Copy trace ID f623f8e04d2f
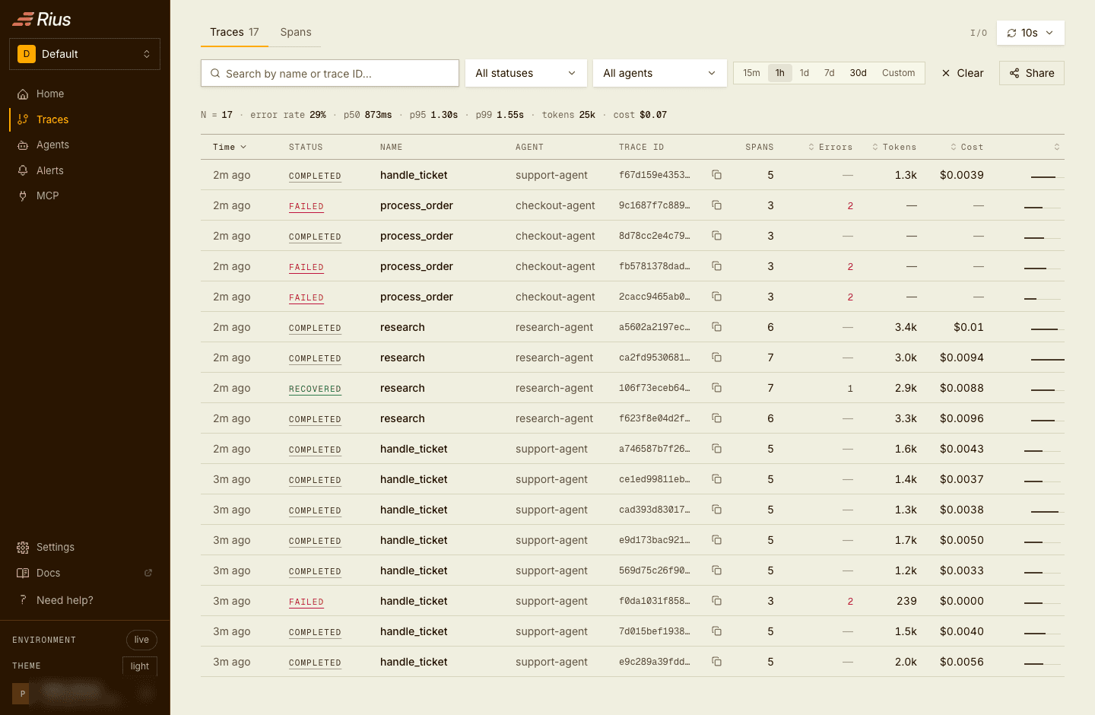 (716, 418)
